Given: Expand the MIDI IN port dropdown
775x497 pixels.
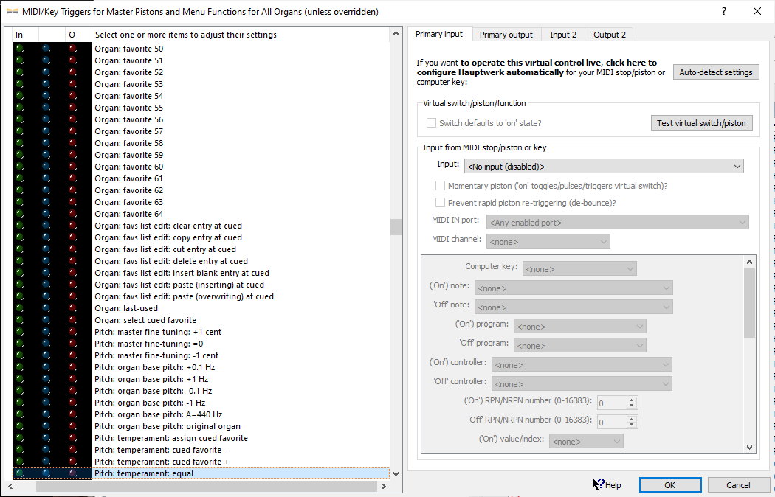Looking at the screenshot, I should pyautogui.click(x=617, y=222).
